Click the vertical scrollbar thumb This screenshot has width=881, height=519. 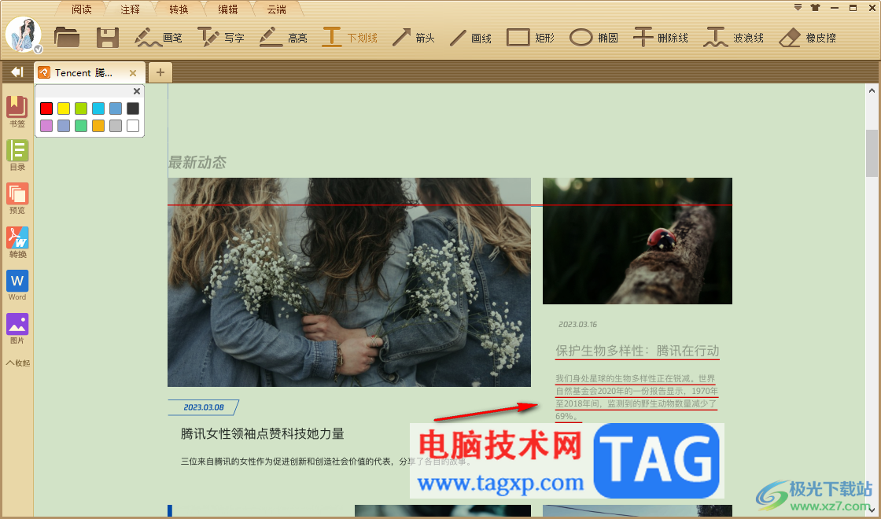point(872,153)
